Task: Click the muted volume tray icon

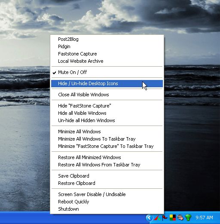Action: pos(180,218)
